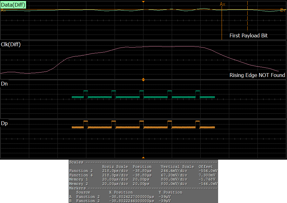This screenshot has width=287, height=203.
Task: Click the green Dn pulse trace
Action: point(143,97)
